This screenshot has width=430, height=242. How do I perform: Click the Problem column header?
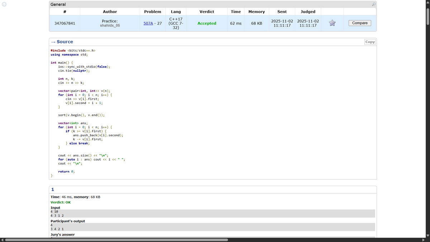coord(153,12)
